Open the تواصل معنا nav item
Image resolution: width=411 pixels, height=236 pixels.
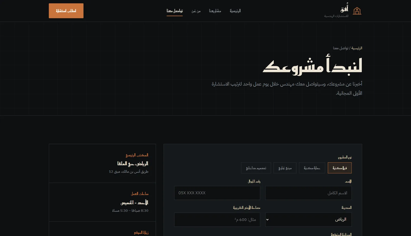pyautogui.click(x=175, y=11)
